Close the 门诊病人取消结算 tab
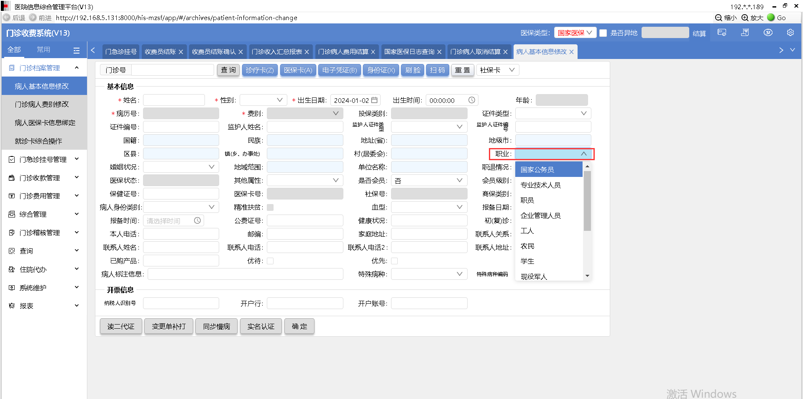Image resolution: width=803 pixels, height=399 pixels. (505, 52)
